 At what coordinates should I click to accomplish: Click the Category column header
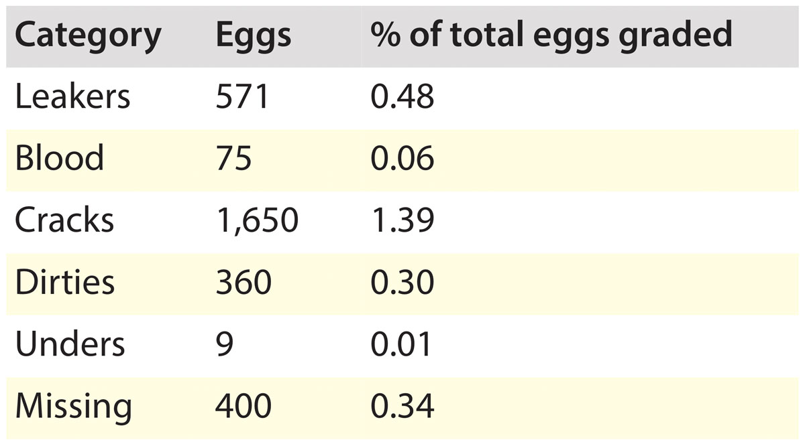(x=88, y=35)
